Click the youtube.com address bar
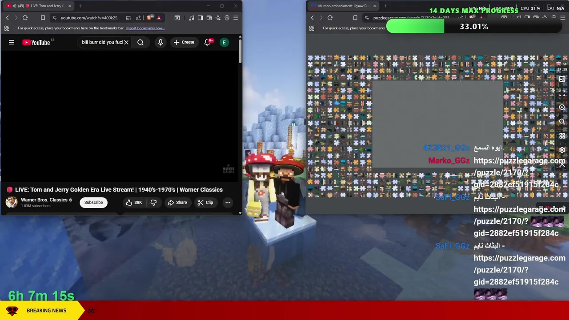 pos(90,18)
